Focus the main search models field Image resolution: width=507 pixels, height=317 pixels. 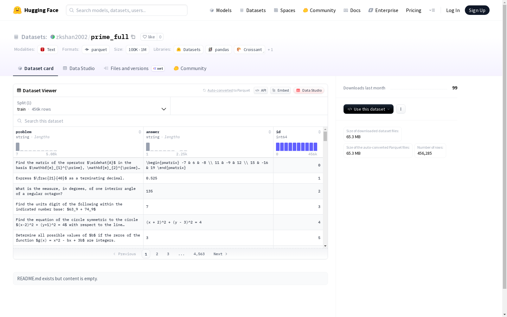127,10
